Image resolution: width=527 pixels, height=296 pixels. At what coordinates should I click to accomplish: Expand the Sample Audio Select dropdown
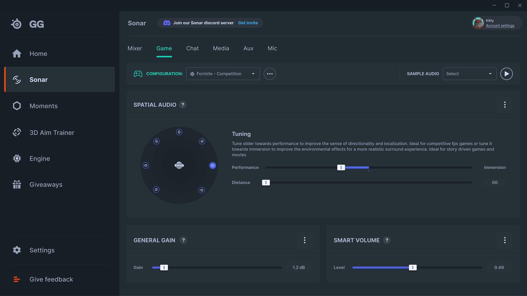click(469, 74)
